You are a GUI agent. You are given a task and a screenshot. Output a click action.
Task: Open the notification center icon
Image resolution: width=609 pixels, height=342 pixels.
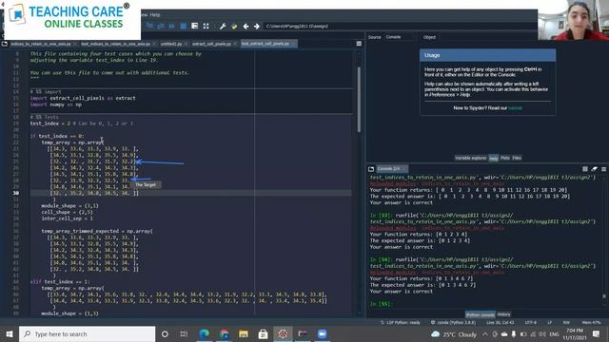(x=597, y=333)
